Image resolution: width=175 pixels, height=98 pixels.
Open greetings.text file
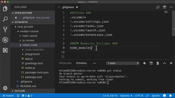[x=34, y=63]
